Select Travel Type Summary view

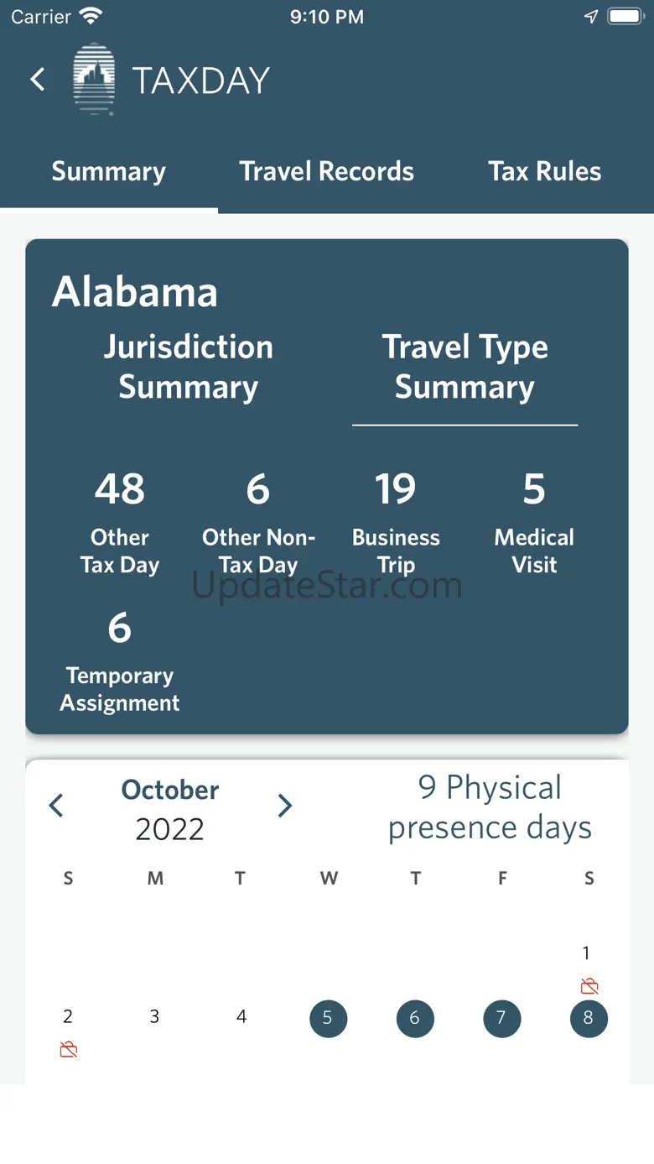tap(465, 367)
